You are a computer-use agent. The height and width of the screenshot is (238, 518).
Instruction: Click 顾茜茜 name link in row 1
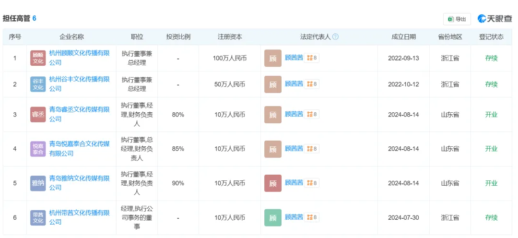click(294, 58)
